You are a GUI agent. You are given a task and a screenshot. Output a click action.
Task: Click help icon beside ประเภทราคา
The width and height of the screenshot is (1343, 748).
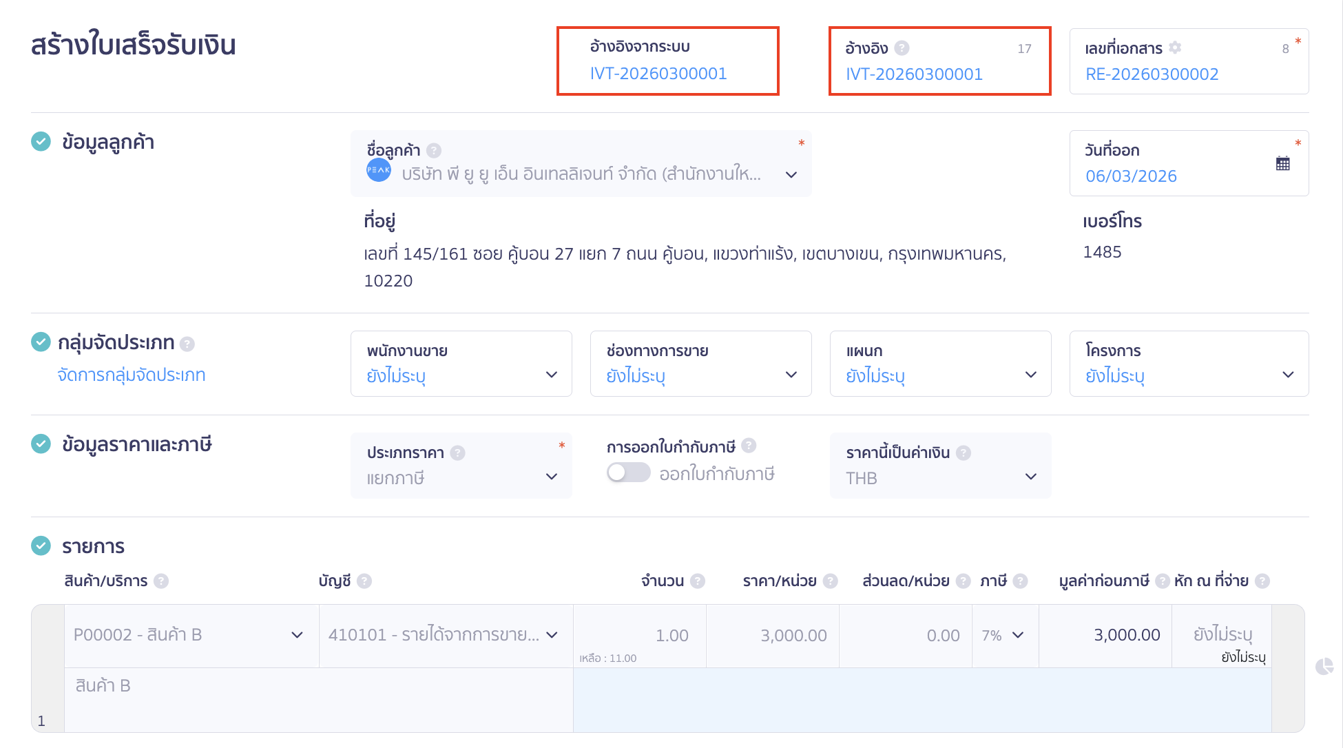pyautogui.click(x=457, y=453)
